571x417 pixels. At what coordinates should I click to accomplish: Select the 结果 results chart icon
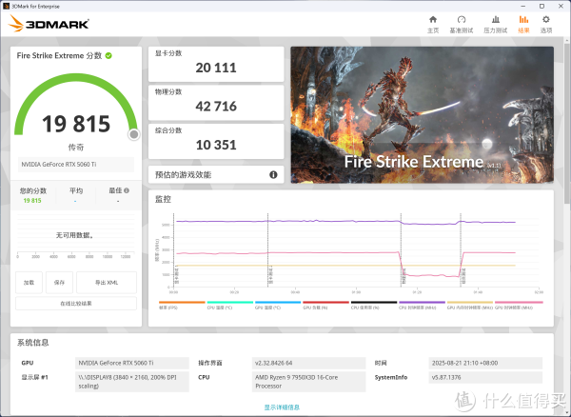click(523, 23)
